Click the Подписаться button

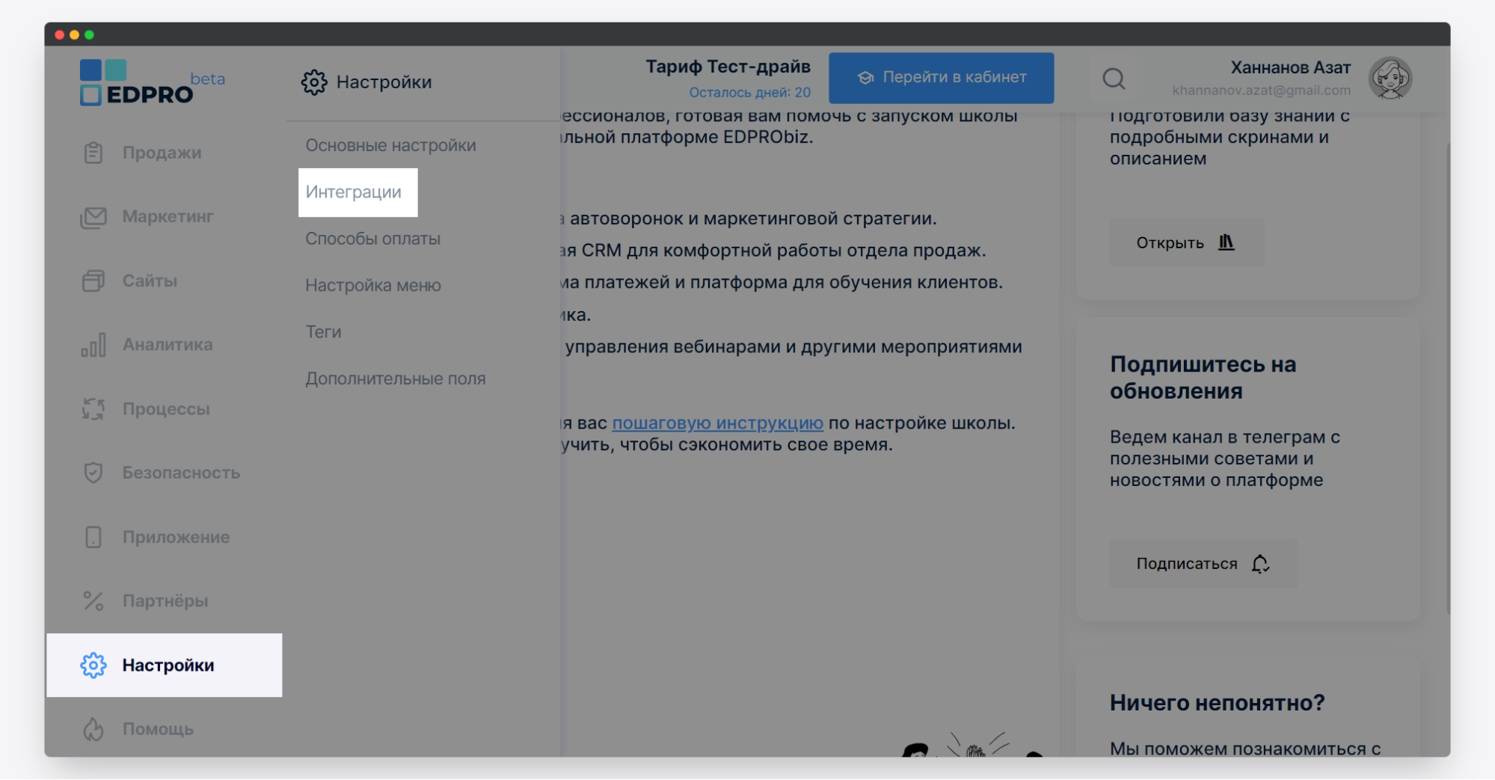point(1202,564)
